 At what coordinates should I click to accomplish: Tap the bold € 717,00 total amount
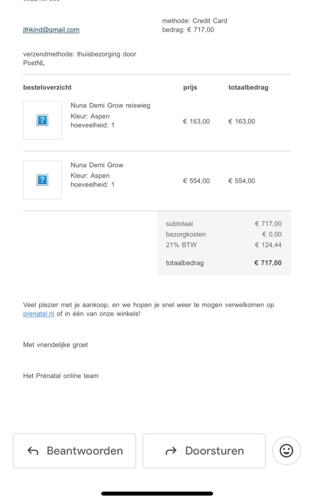click(268, 263)
